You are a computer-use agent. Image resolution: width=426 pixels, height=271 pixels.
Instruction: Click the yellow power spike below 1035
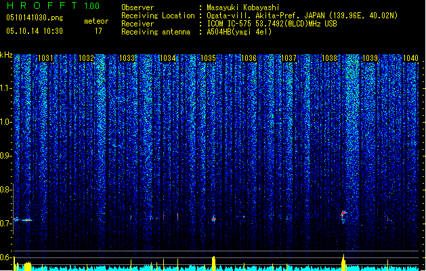[213, 263]
